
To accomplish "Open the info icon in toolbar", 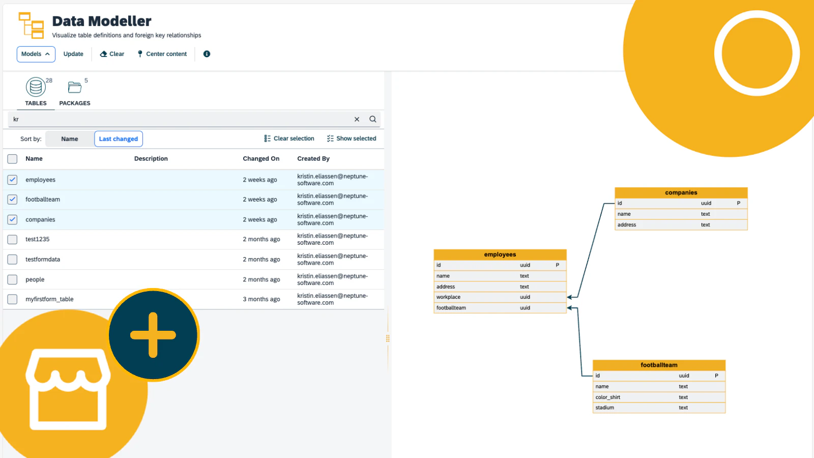I will 207,54.
